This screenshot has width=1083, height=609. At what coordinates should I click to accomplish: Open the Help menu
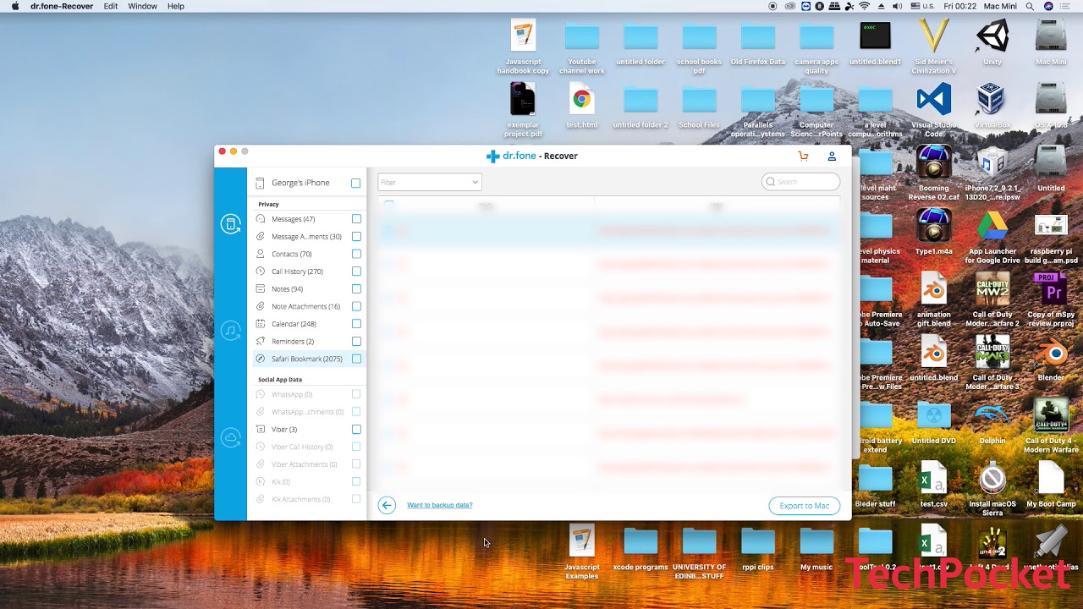click(176, 6)
